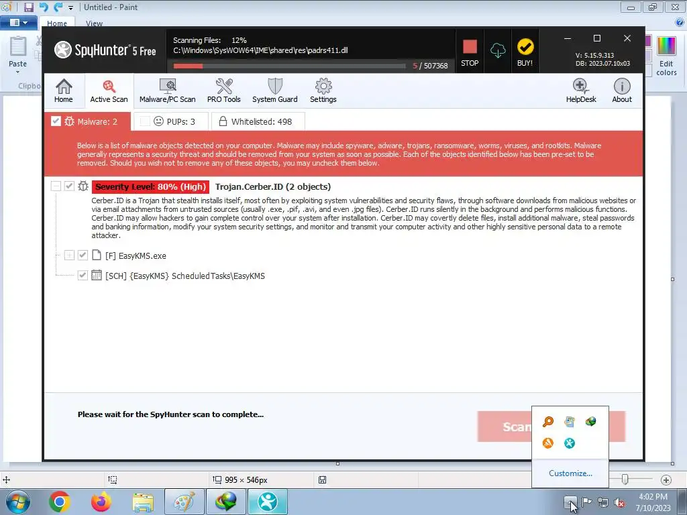687x515 pixels.
Task: Open Paint quick access toolbar dropdown
Action: click(x=70, y=7)
